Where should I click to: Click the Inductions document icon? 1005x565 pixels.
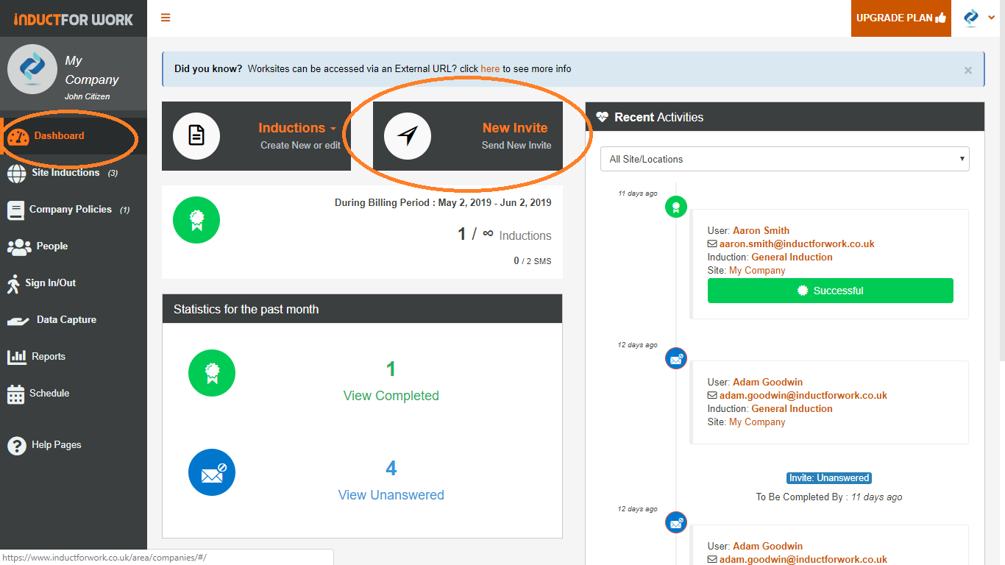pyautogui.click(x=196, y=136)
